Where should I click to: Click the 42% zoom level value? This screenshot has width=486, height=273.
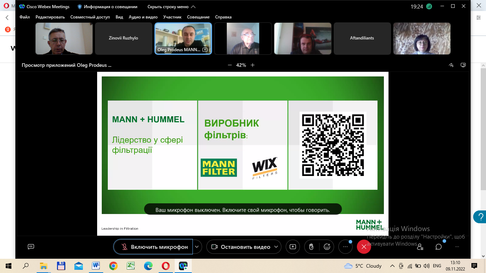point(241,65)
